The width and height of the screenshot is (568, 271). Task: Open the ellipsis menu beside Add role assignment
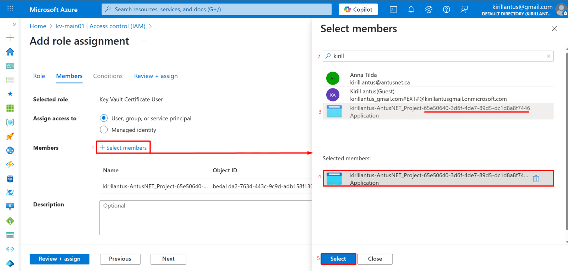coord(143,41)
